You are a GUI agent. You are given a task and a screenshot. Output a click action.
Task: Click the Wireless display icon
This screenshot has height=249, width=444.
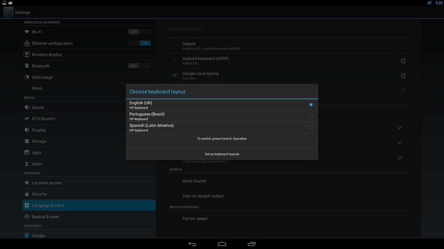click(x=27, y=54)
